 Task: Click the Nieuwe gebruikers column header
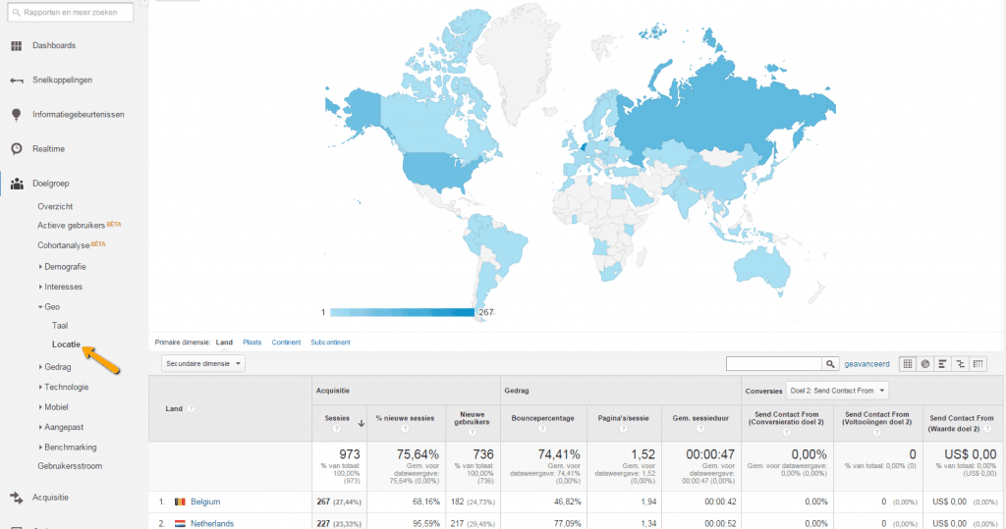point(473,418)
